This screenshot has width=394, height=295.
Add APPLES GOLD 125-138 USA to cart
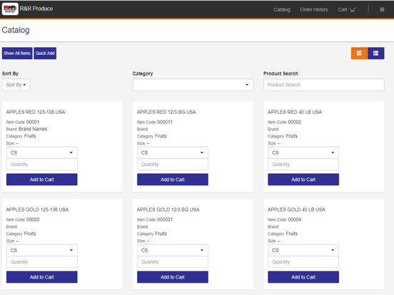pos(41,277)
